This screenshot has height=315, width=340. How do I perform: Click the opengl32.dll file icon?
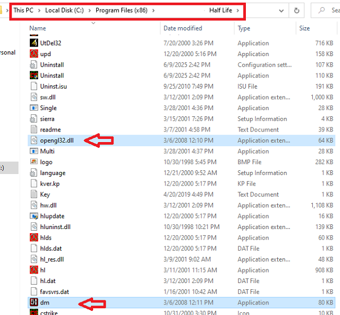(x=34, y=140)
